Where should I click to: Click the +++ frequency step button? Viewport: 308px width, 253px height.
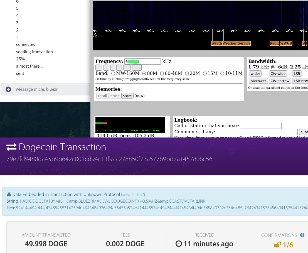(137, 68)
